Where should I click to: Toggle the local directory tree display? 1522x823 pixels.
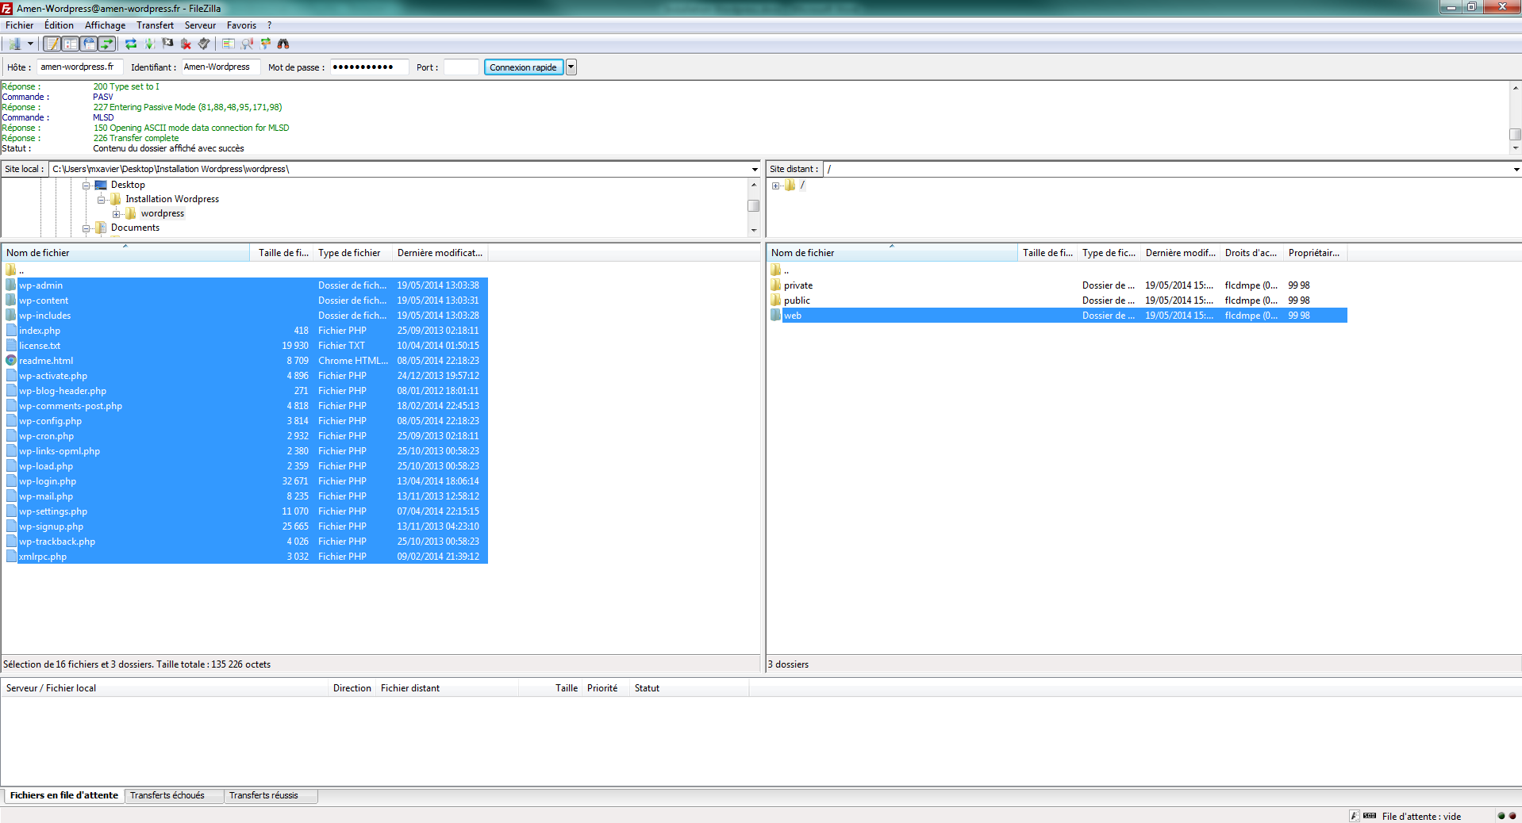point(71,44)
